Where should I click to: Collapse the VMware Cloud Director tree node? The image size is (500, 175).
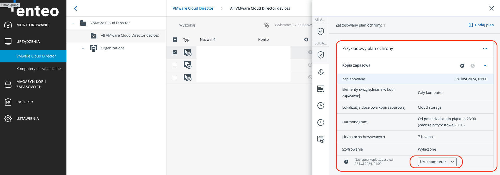tap(73, 23)
